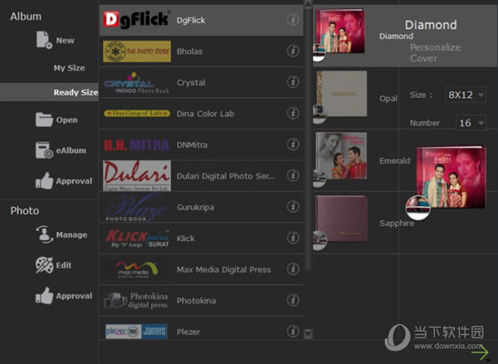Click the Dina Group of Labs logo
The height and width of the screenshot is (364, 498).
[x=137, y=113]
